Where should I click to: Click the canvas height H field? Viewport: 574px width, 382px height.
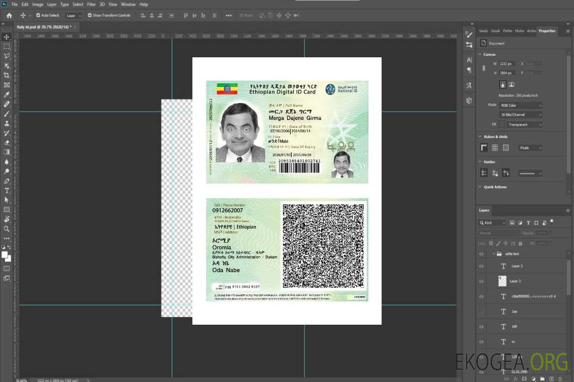507,73
